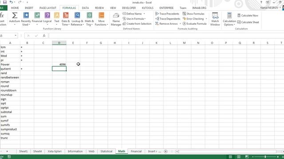This screenshot has height=159, width=284.
Task: Open the Name Manager
Action: tap(116, 19)
